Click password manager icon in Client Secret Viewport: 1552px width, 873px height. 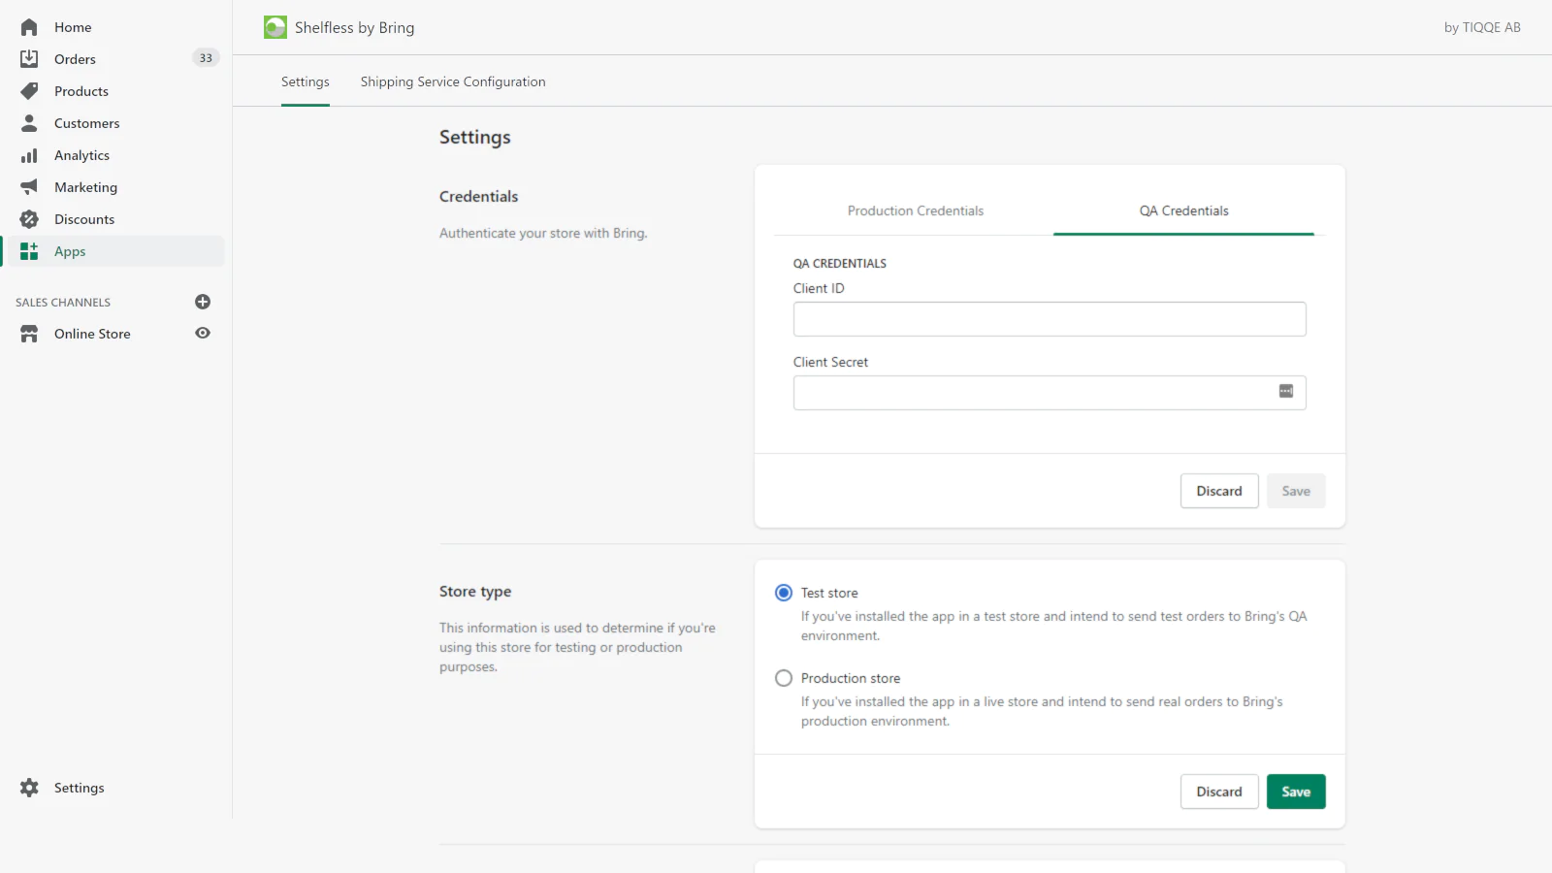1286,392
